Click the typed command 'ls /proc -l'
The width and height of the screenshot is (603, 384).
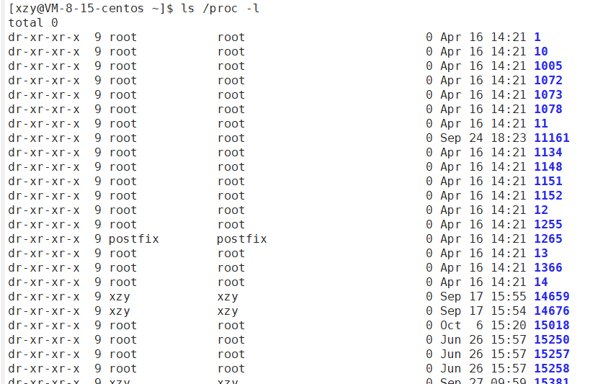[x=220, y=8]
